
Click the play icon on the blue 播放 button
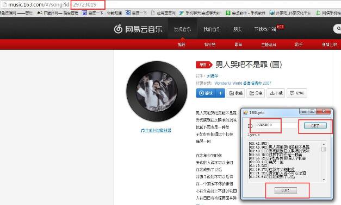tap(201, 93)
